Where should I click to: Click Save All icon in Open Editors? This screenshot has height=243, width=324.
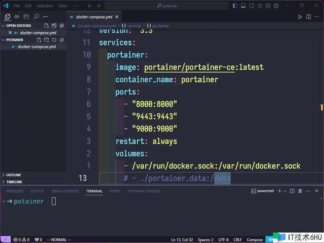click(x=54, y=26)
